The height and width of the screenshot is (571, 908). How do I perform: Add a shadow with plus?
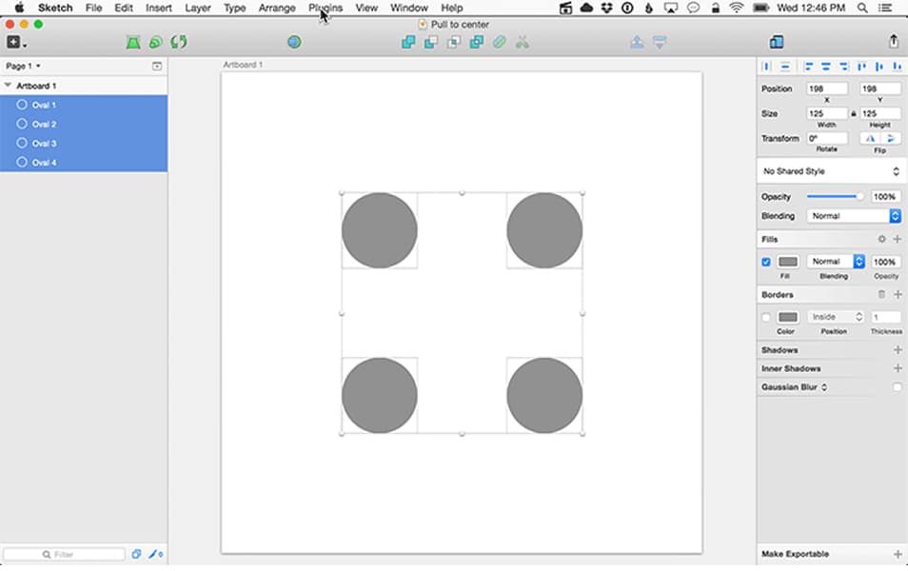click(897, 350)
